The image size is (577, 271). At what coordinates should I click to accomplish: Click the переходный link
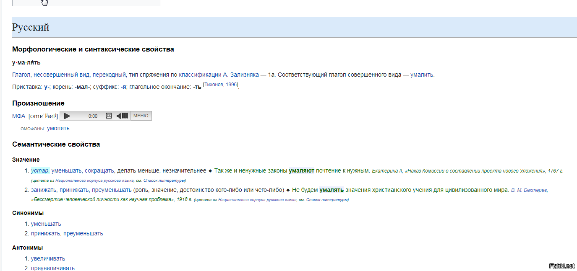point(109,75)
